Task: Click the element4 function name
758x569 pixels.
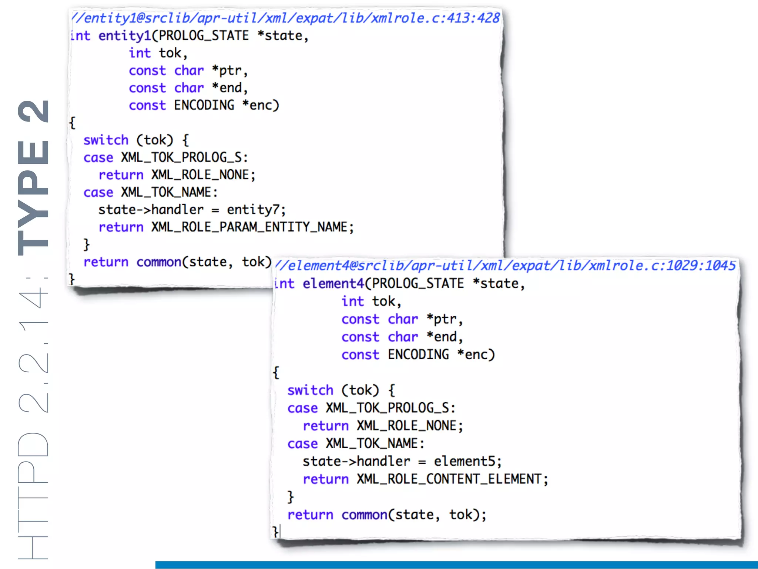Action: [333, 283]
